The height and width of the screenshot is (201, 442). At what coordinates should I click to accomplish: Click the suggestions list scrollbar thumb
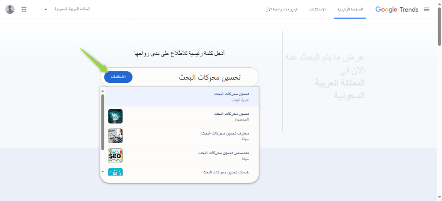coord(103,121)
